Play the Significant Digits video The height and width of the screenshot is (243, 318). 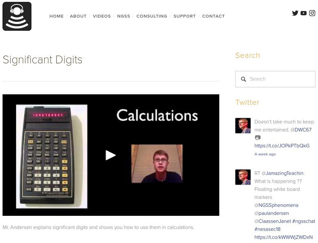coord(110,155)
